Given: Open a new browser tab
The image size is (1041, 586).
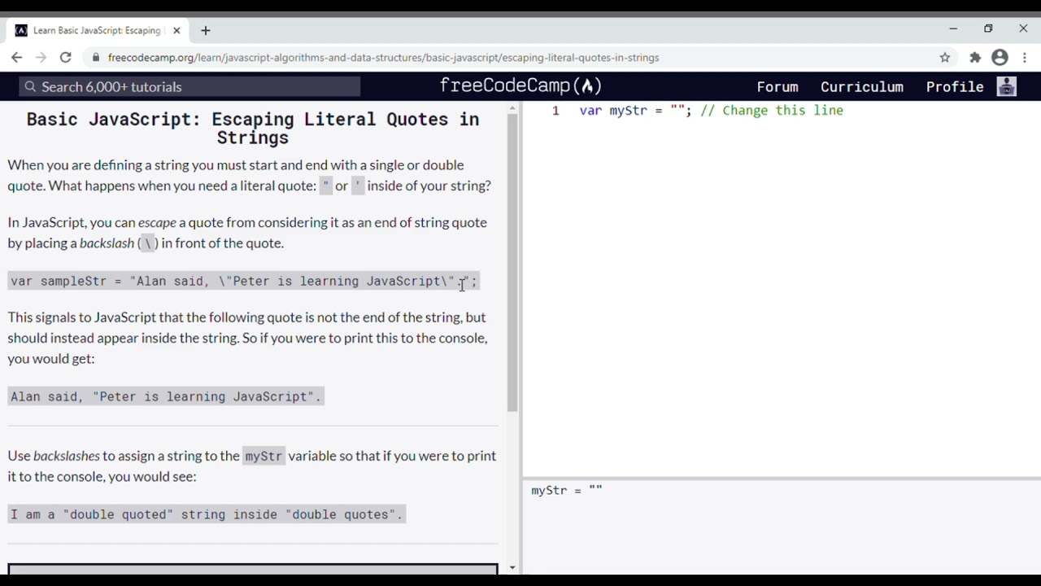Looking at the screenshot, I should pos(206,30).
